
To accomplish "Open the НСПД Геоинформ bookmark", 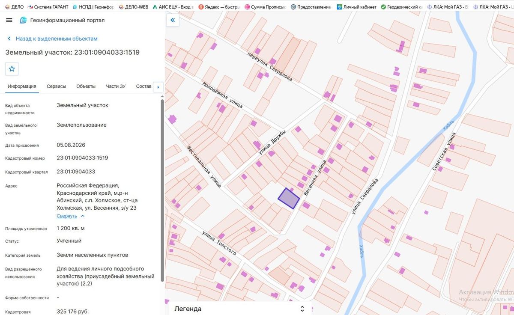I will [x=93, y=7].
